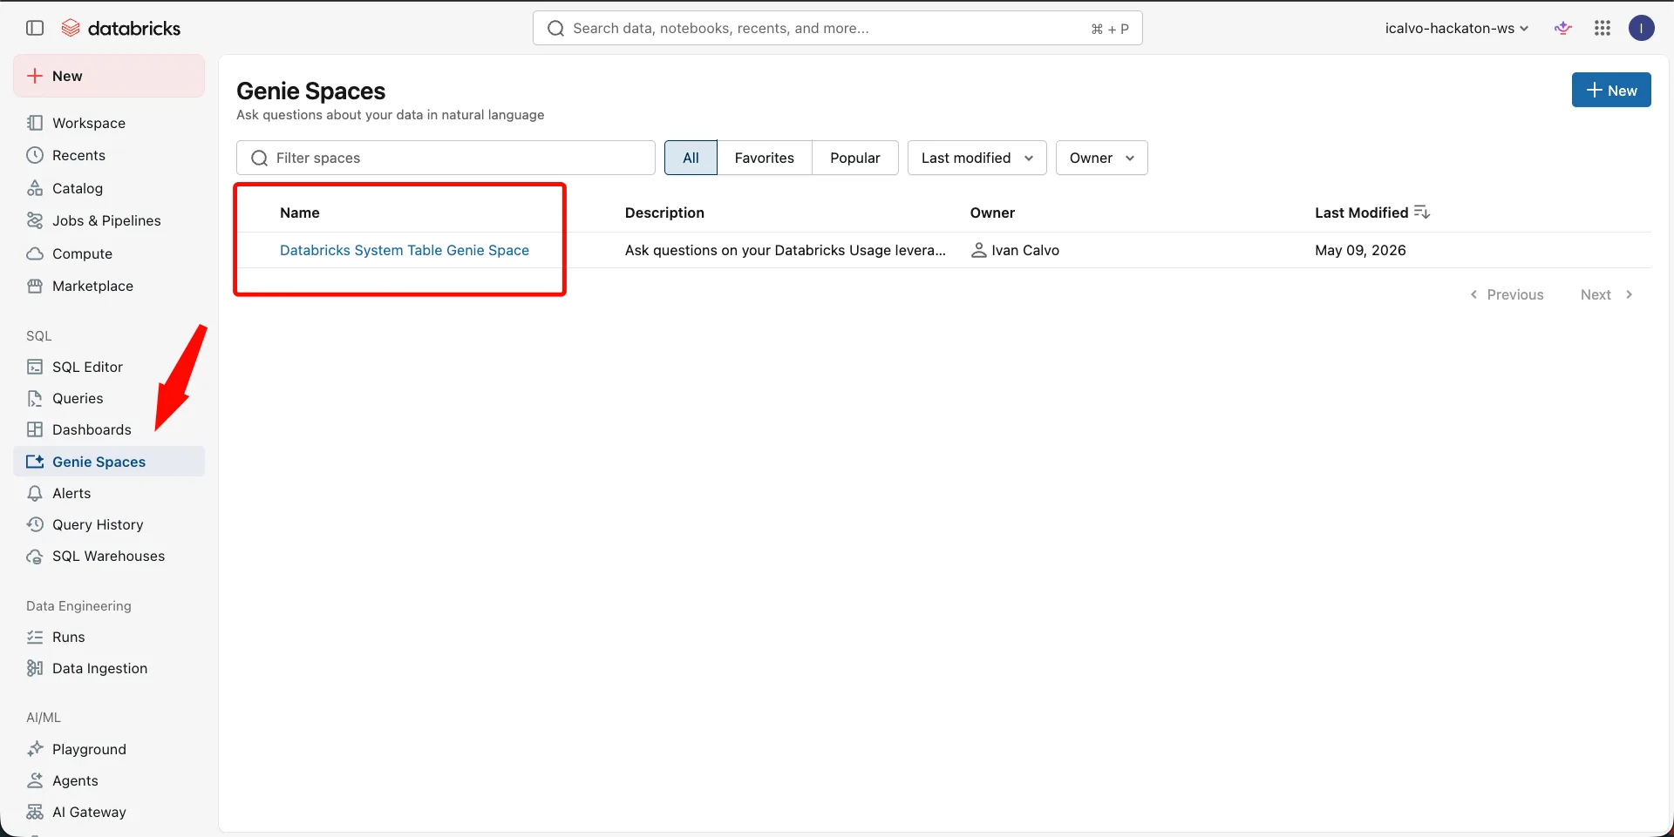The width and height of the screenshot is (1674, 837).
Task: Open the Databricks AI assistant sparkle icon
Action: [1563, 28]
